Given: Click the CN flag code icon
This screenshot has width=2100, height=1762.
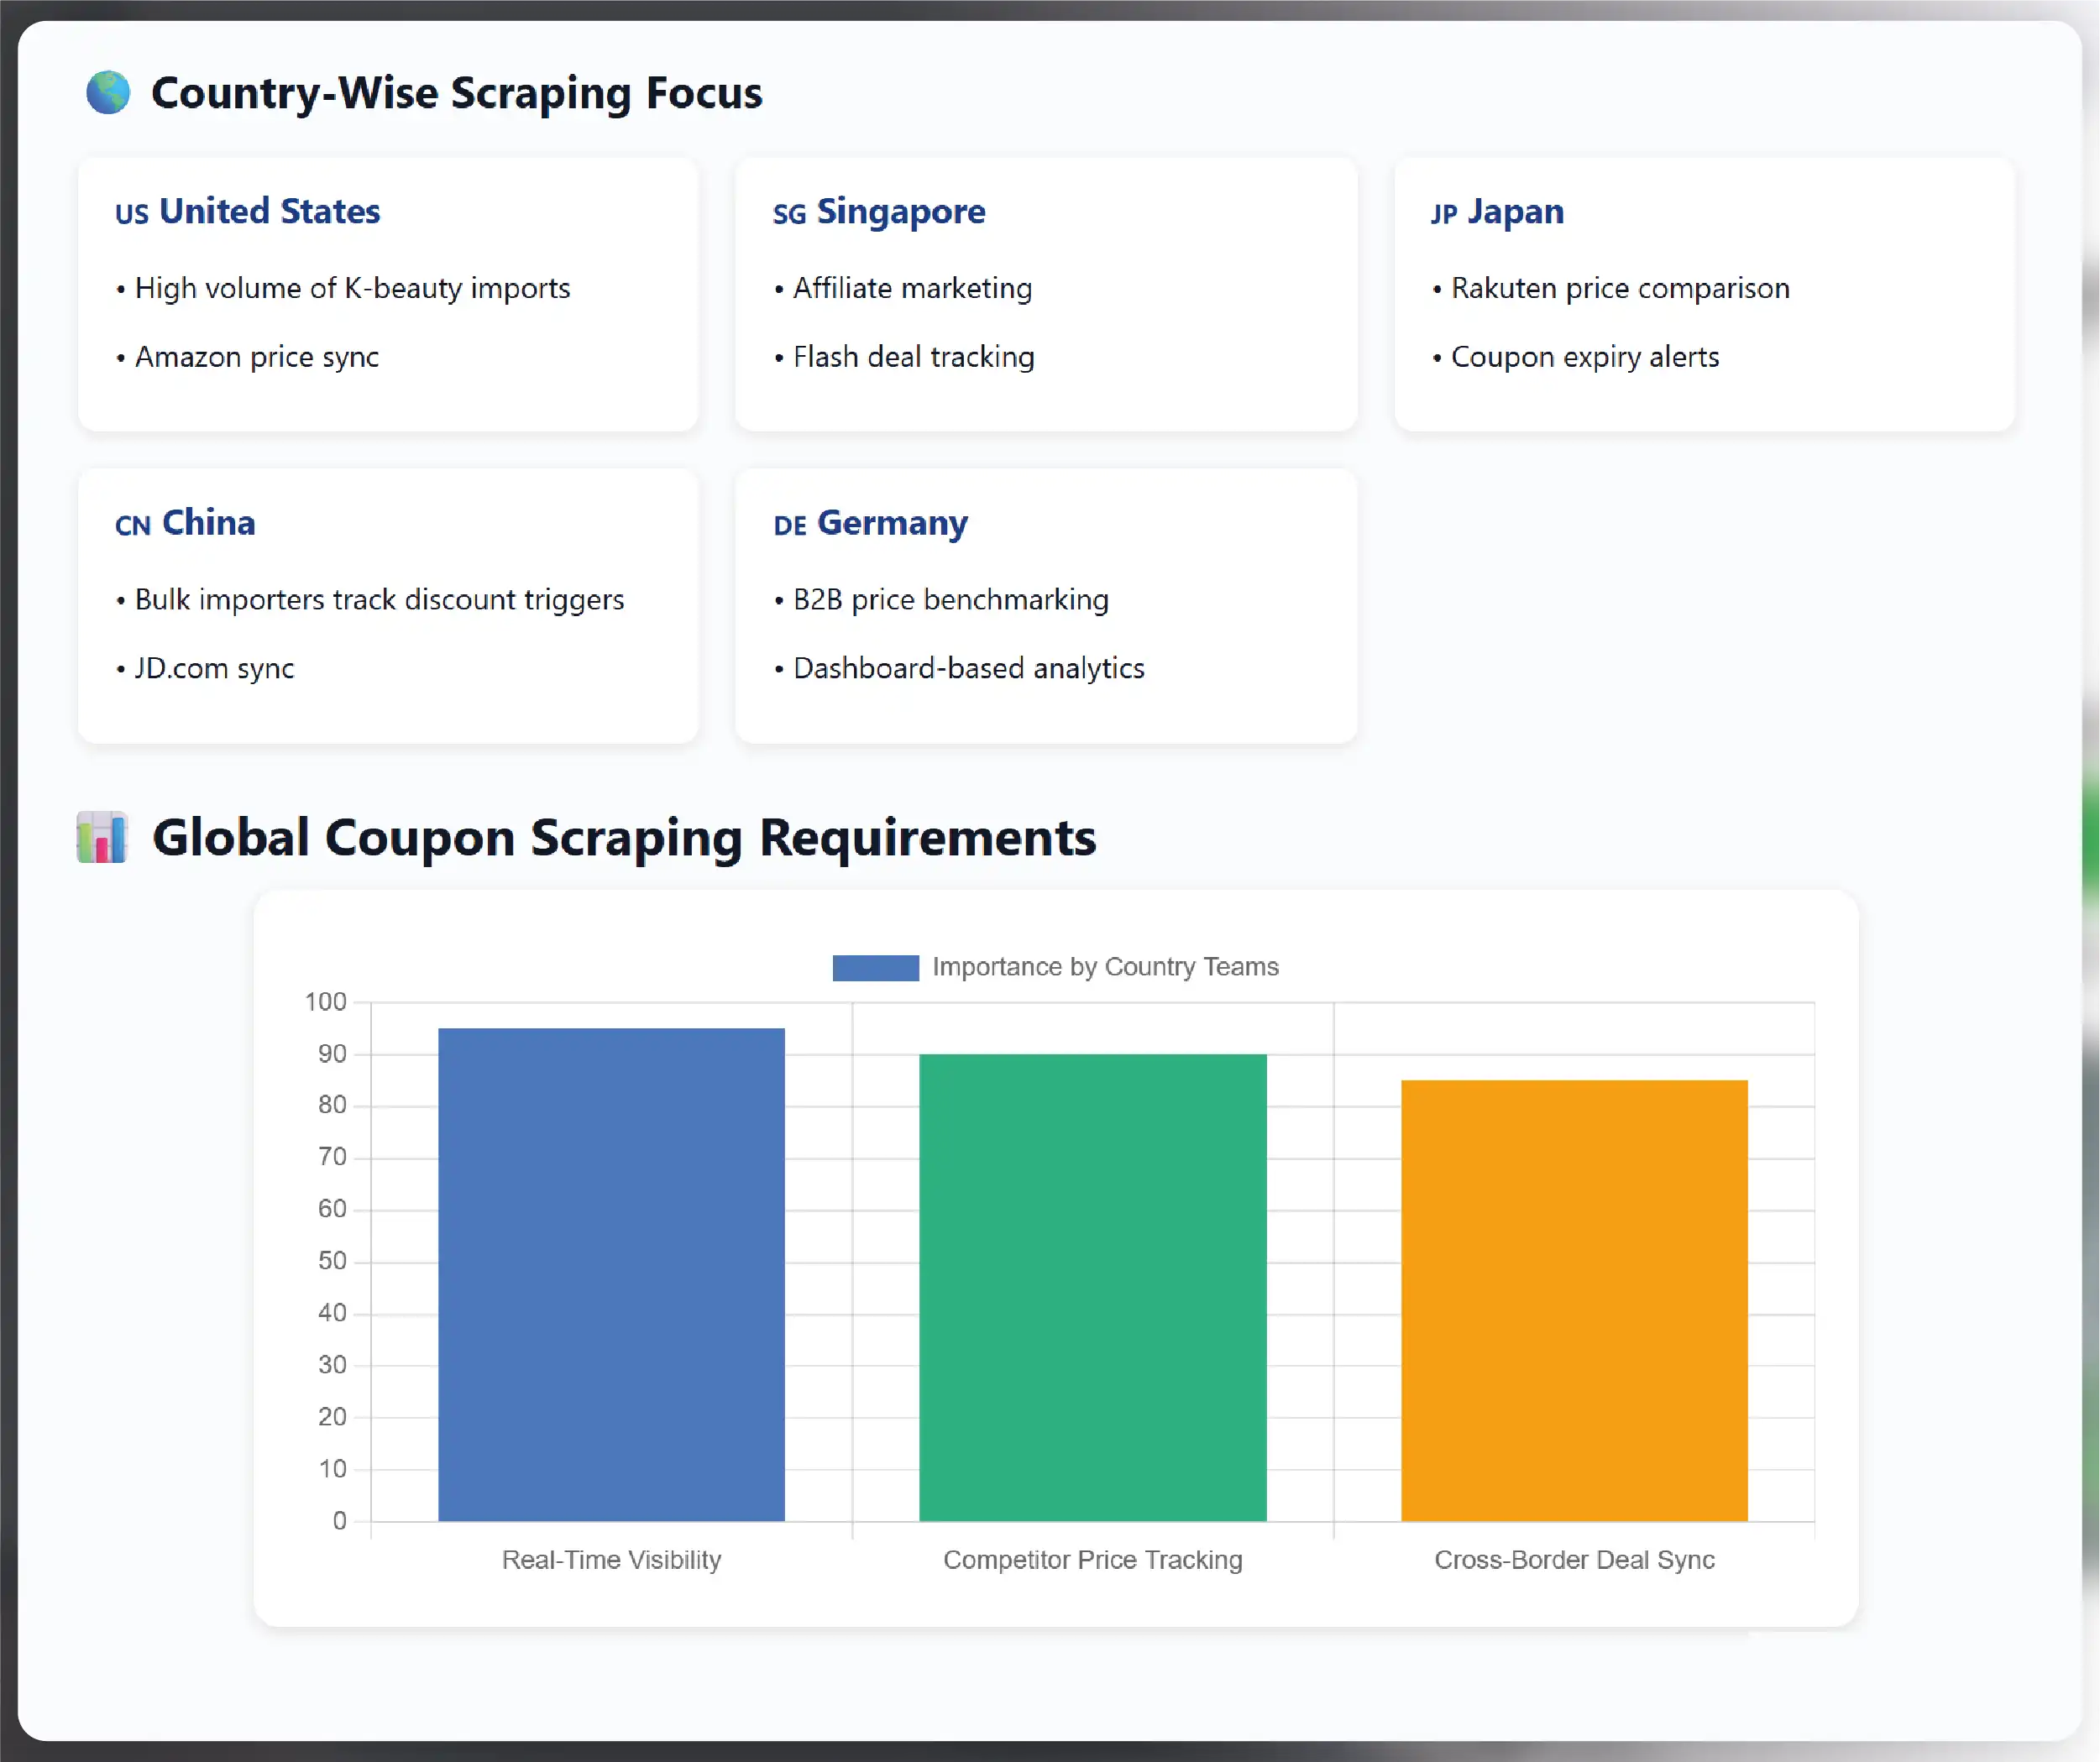Looking at the screenshot, I should [132, 525].
